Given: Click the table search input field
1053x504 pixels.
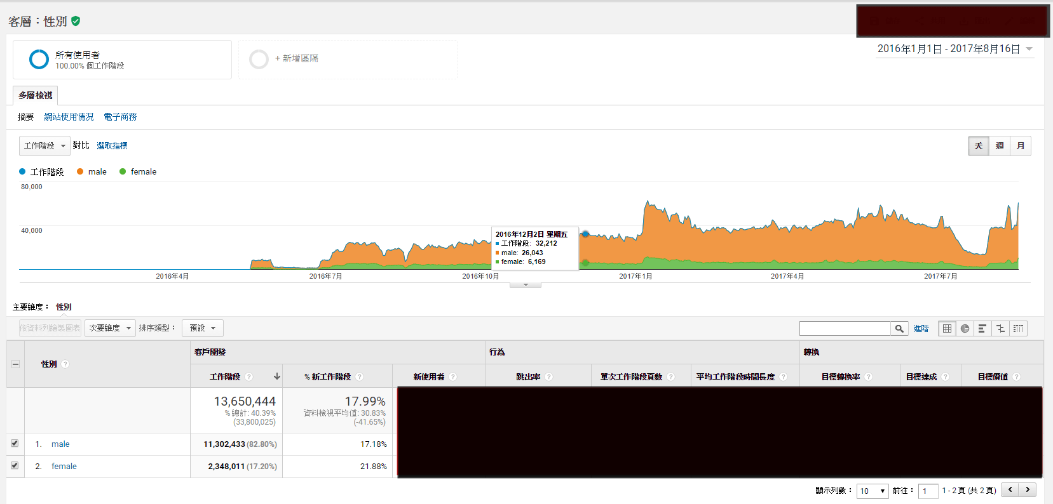Looking at the screenshot, I should (845, 328).
